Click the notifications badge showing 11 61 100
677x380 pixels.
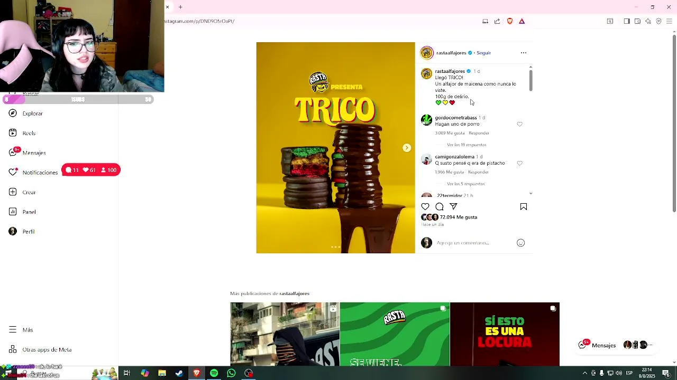[x=91, y=170]
